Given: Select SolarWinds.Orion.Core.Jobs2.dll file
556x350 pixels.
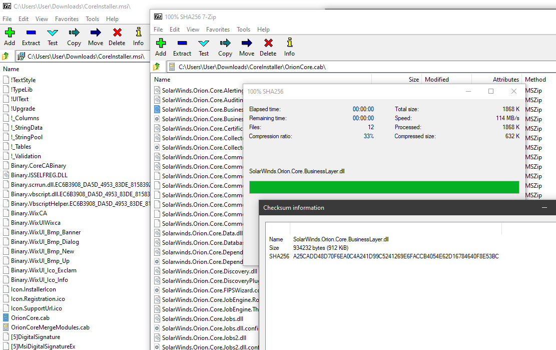Looking at the screenshot, I should tap(204, 338).
